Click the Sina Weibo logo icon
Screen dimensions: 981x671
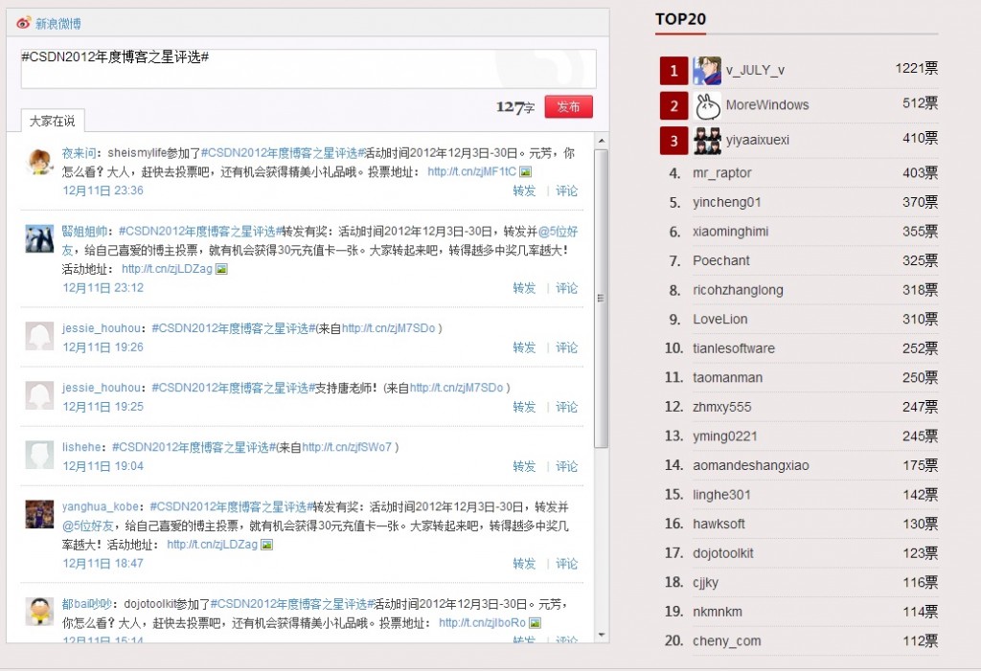24,23
